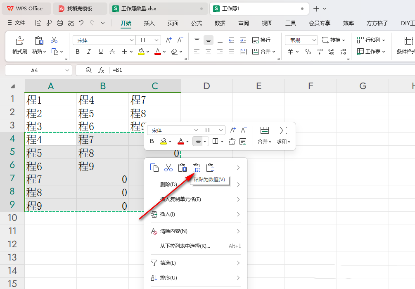Screen dimensions: 415x289
Task: Click Paste as Values icon in context menu
Action: 197,168
